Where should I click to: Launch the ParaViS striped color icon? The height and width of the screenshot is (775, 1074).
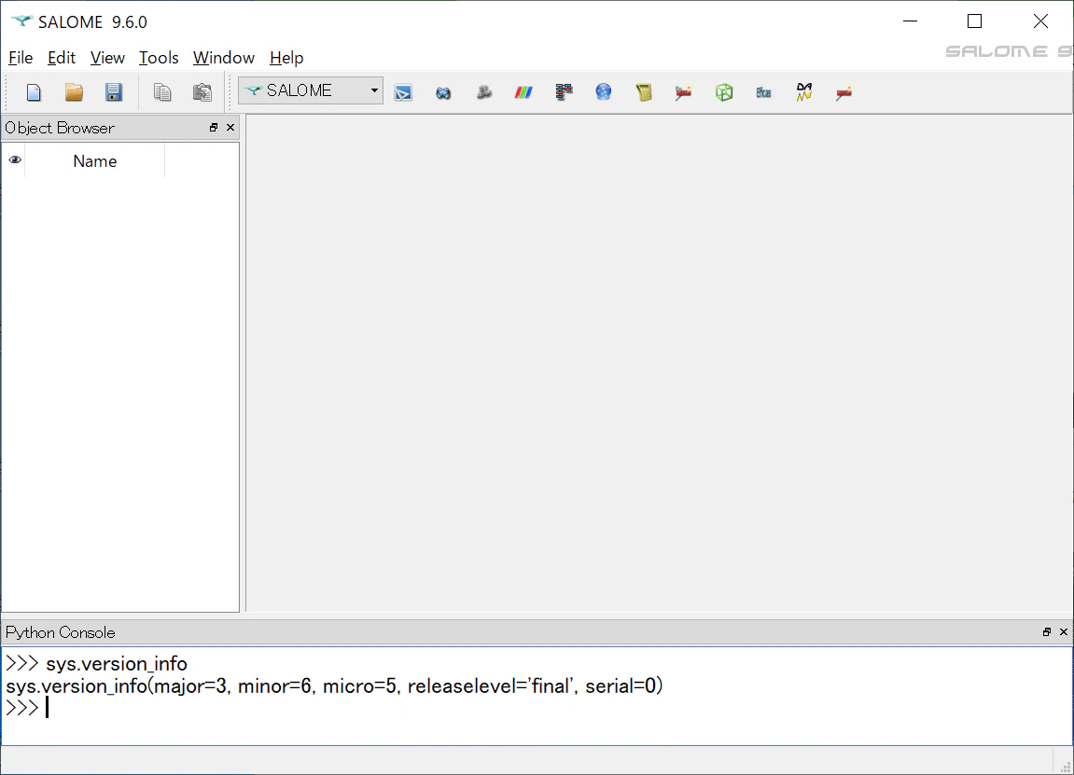click(x=524, y=91)
